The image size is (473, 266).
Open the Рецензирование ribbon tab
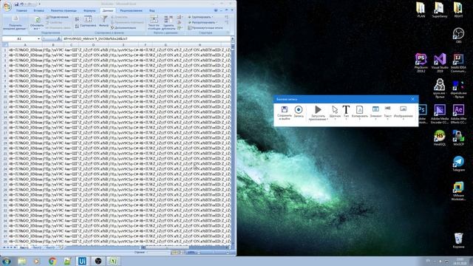132,10
